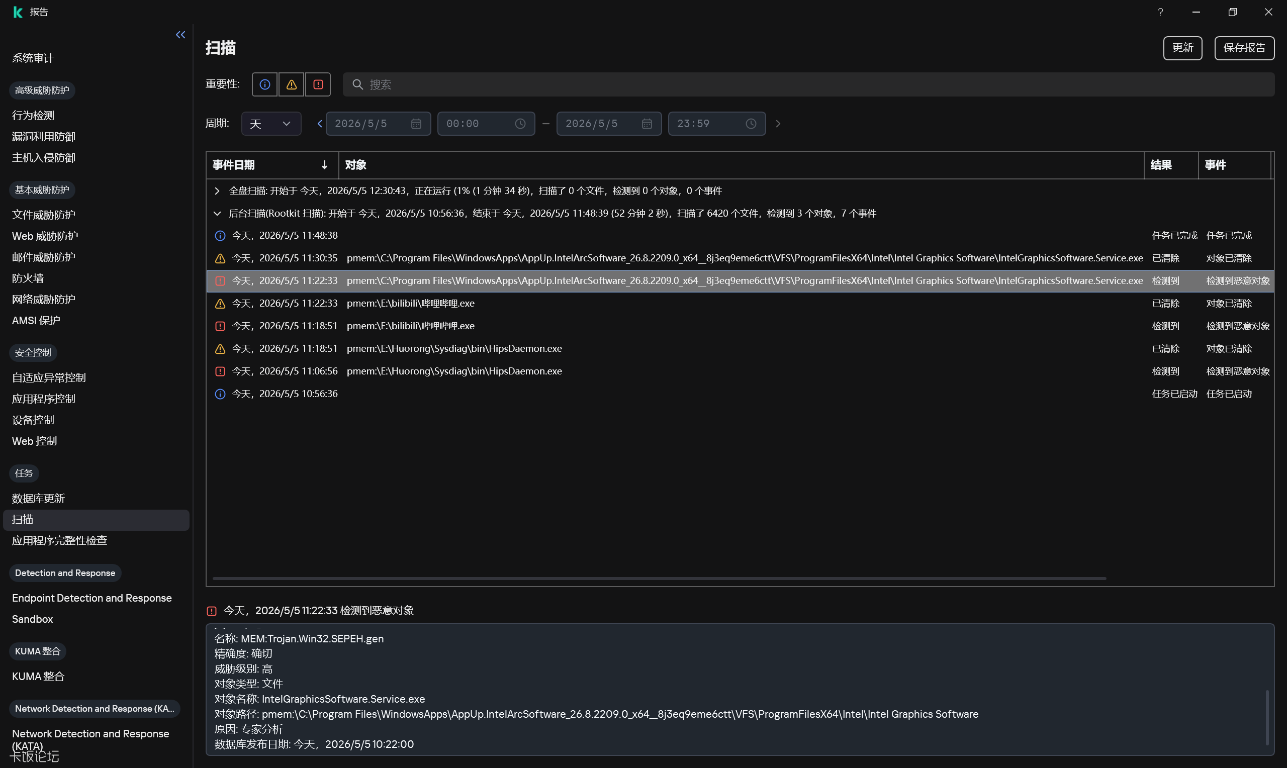Select the 11:18:51 HipsDaemon.exe 已清除 row
This screenshot has height=768, width=1287.
point(740,349)
